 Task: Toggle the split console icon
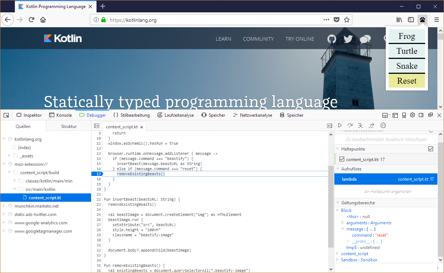396,115
